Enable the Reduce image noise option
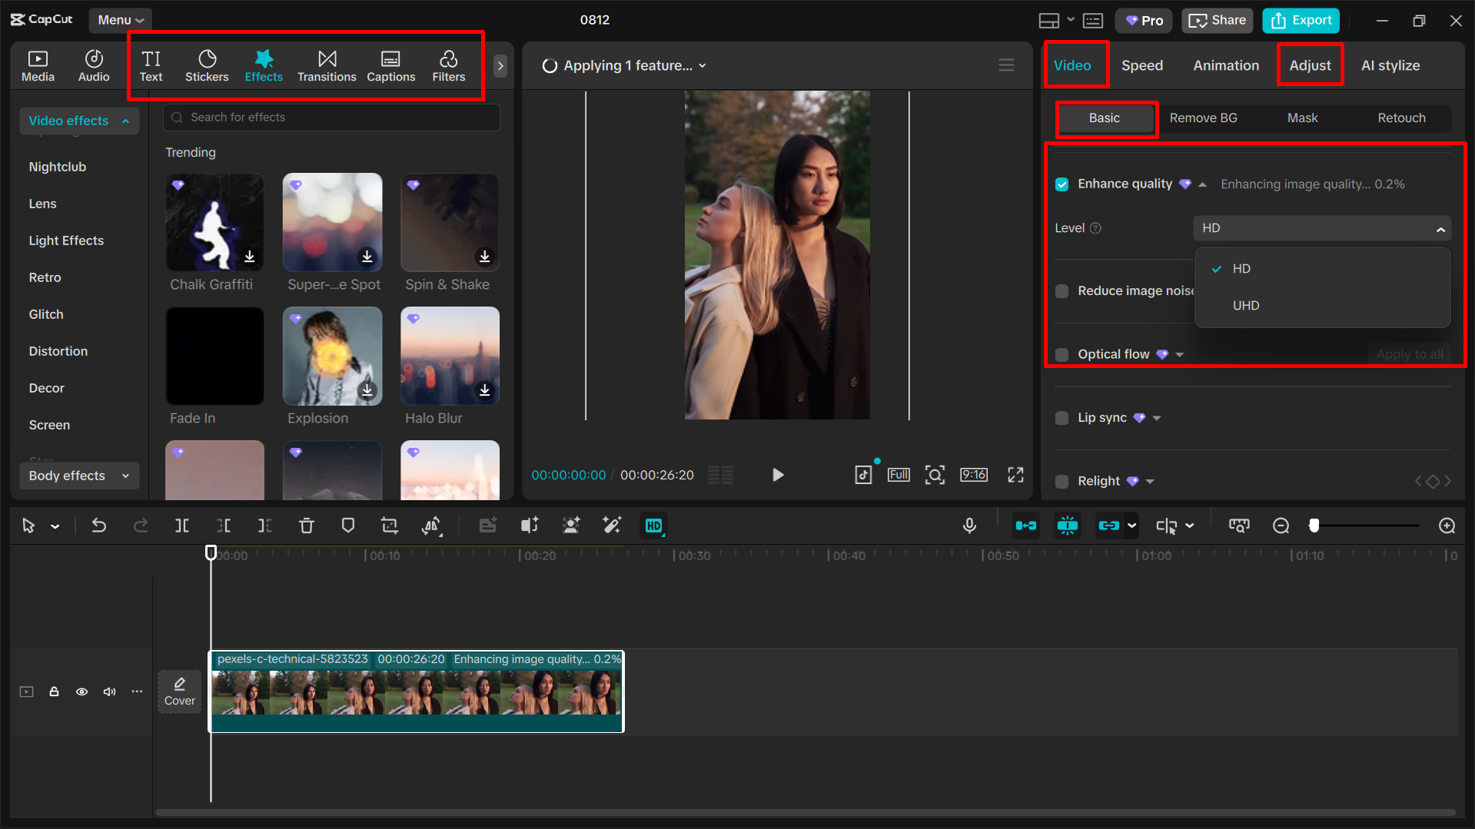Image resolution: width=1475 pixels, height=829 pixels. click(x=1061, y=291)
